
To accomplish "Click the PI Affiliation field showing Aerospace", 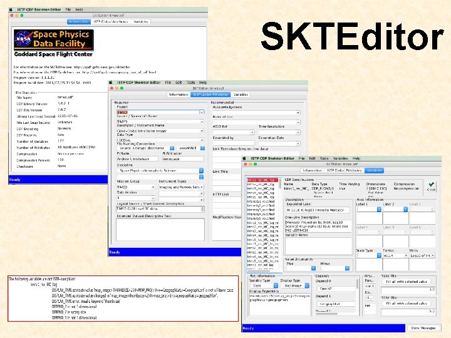I will tap(183, 158).
